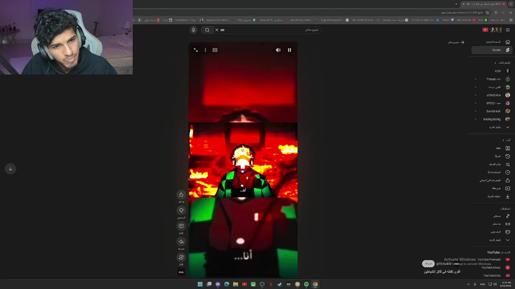
Task: Open oCMzExtra subscription channel
Action: point(493,95)
